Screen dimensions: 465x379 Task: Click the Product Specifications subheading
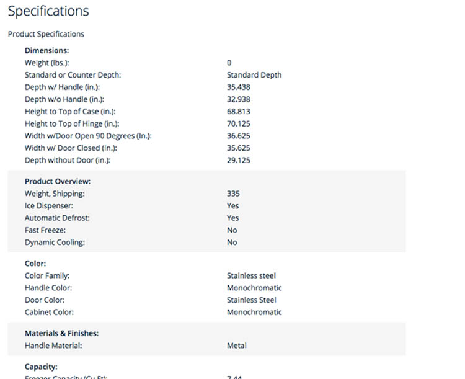(x=46, y=34)
